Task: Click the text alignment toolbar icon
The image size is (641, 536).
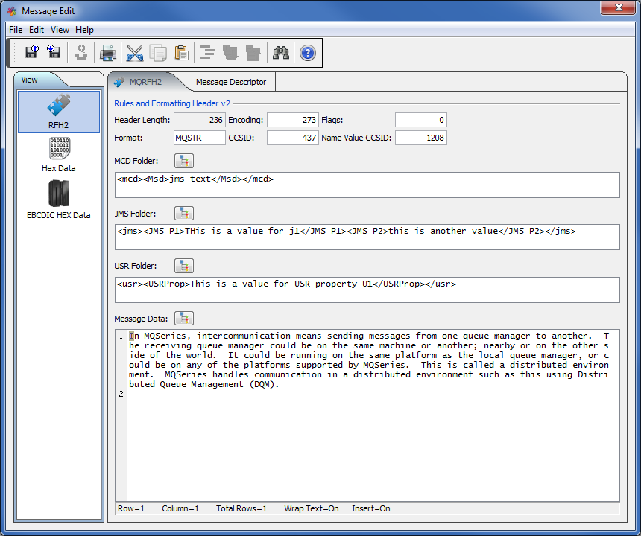Action: (208, 53)
